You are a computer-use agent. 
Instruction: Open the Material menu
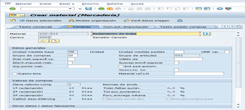24,4
